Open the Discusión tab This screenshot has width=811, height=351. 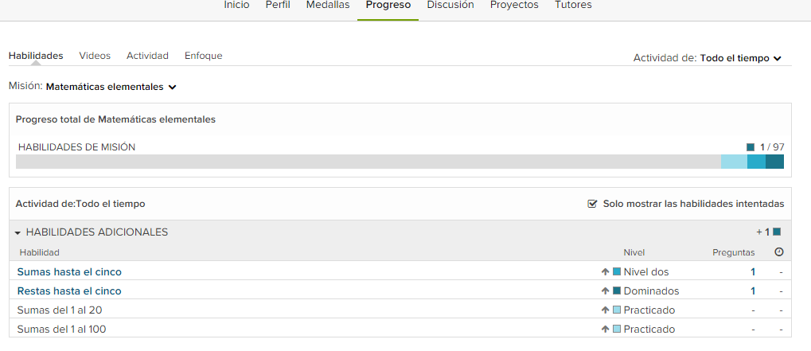point(450,5)
